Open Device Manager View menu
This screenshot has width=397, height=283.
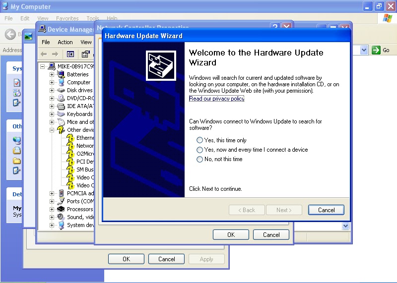pos(86,42)
